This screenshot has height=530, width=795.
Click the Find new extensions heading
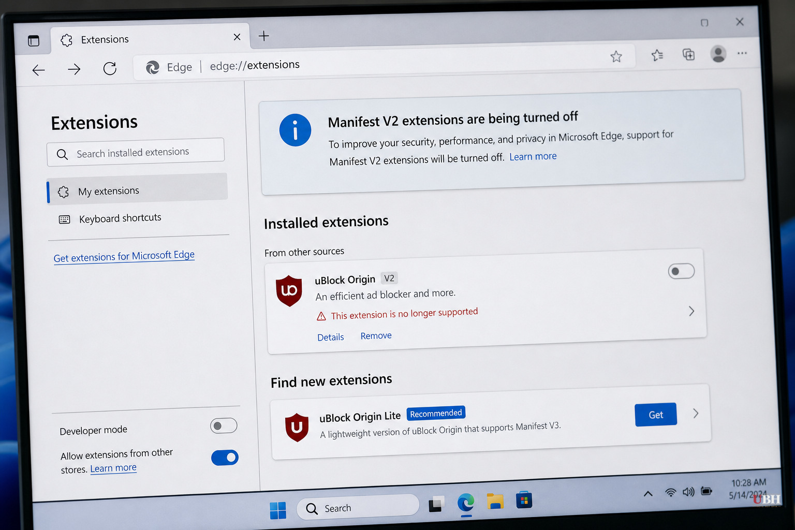pos(331,381)
